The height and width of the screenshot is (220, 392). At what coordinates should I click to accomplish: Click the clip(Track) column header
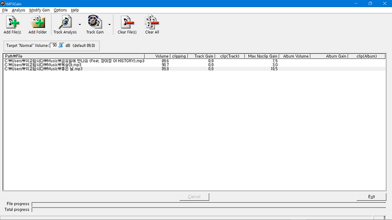pos(230,56)
